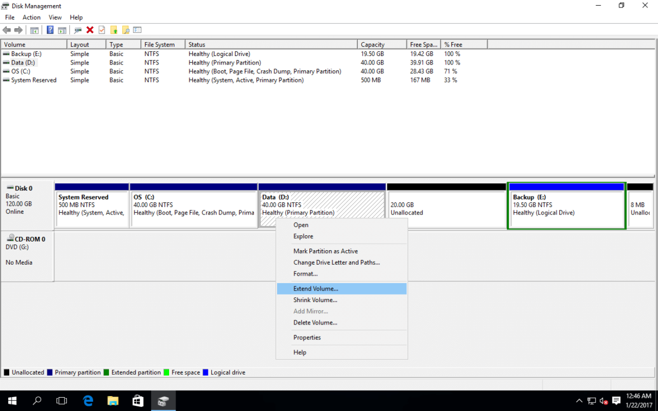This screenshot has width=658, height=411.
Task: Click the red X delete toolbar icon
Action: (x=89, y=29)
